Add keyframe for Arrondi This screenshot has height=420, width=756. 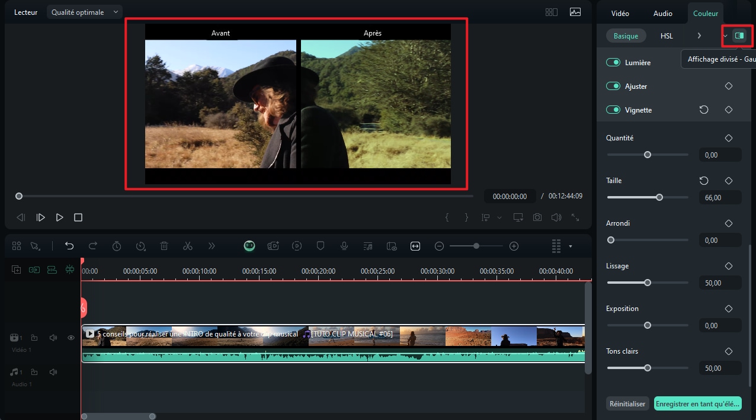(729, 223)
